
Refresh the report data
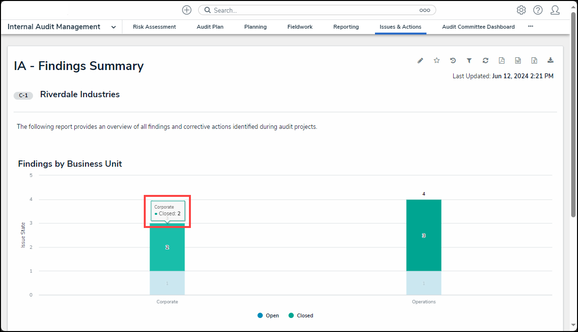click(x=485, y=61)
